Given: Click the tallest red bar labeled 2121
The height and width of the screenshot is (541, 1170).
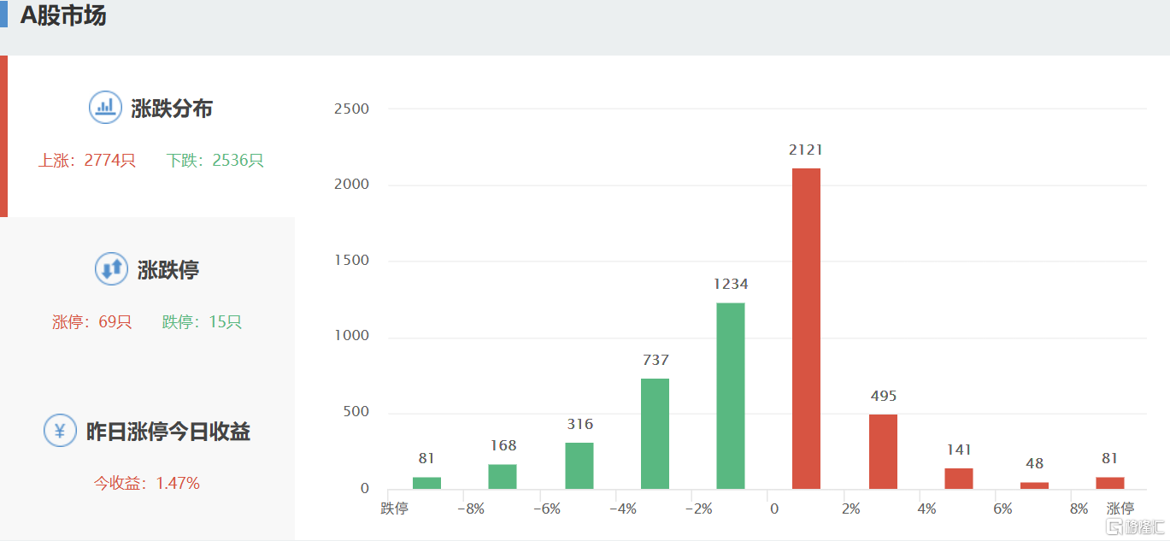Looking at the screenshot, I should [806, 329].
